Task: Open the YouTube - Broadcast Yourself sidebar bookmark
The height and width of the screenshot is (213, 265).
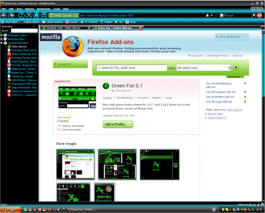Action: click(23, 65)
